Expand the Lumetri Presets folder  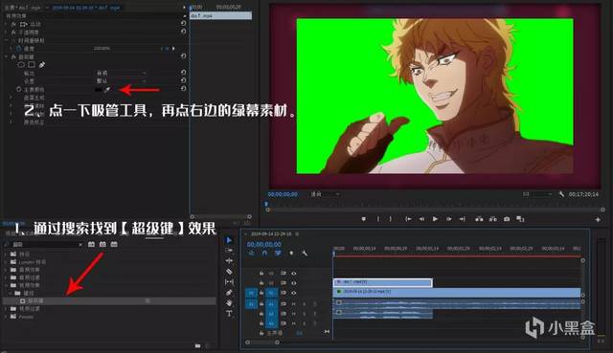[x=6, y=261]
